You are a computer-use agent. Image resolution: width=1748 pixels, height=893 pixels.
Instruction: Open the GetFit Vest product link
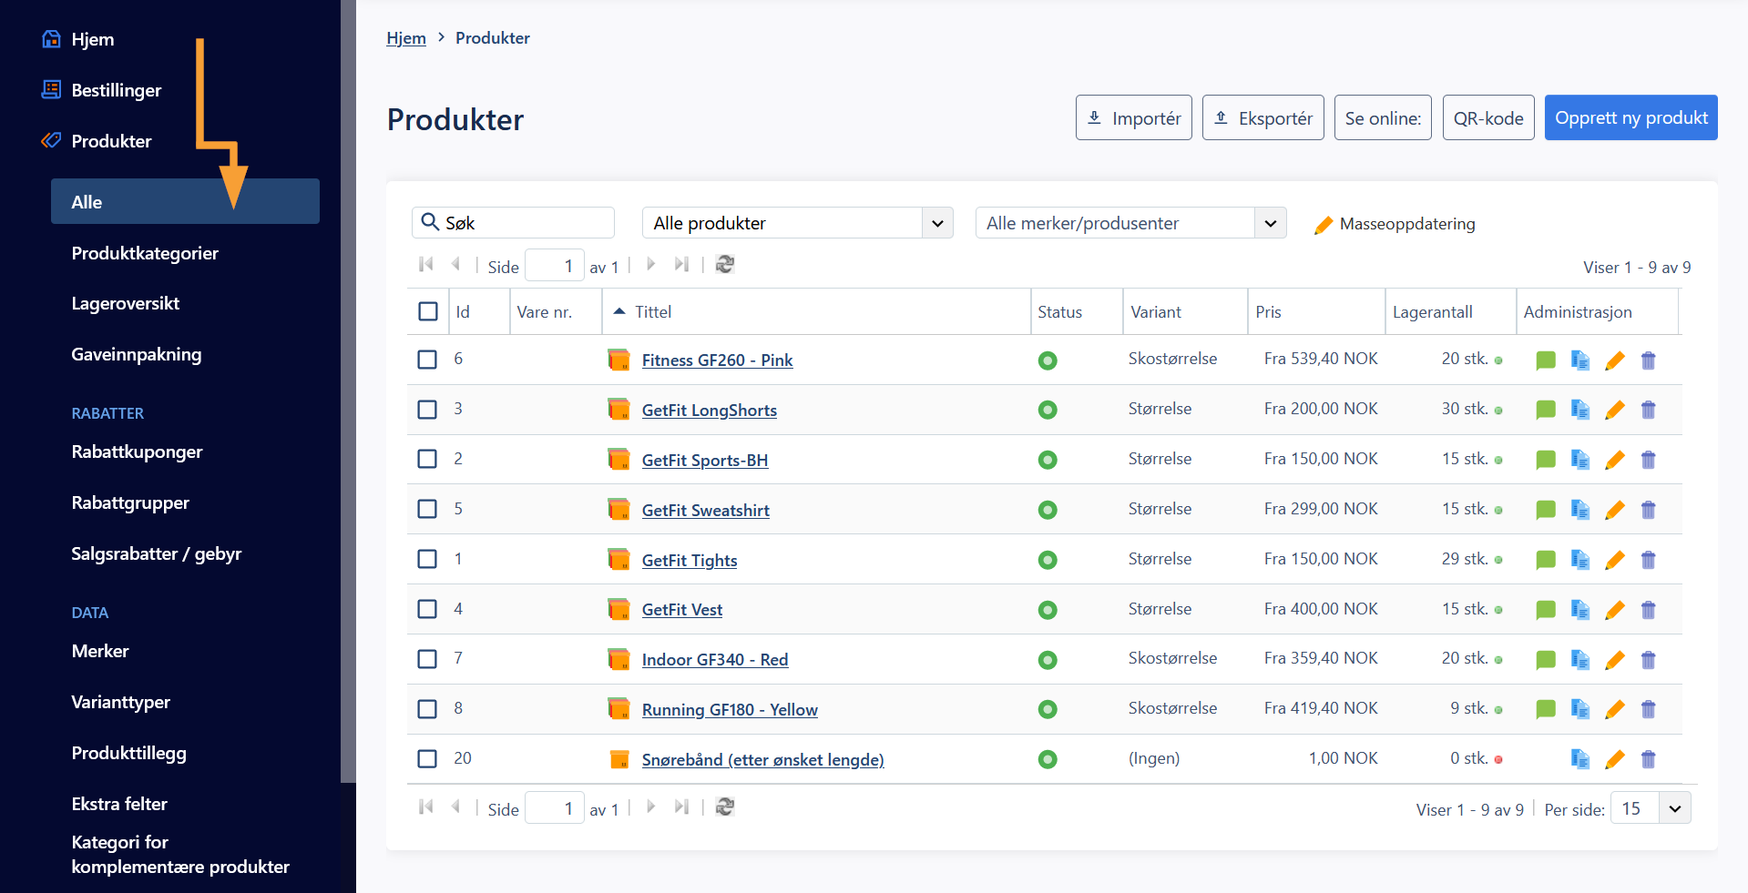click(682, 610)
